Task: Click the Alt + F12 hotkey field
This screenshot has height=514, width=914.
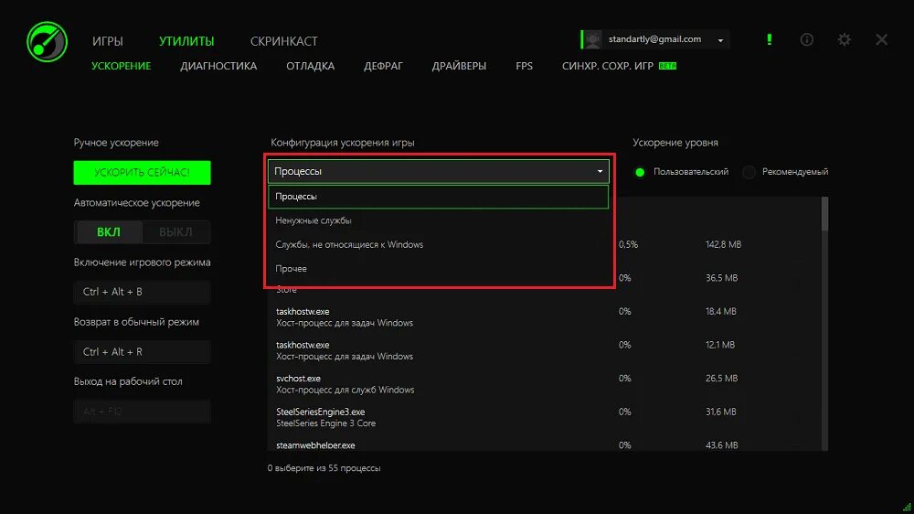Action: click(x=143, y=412)
